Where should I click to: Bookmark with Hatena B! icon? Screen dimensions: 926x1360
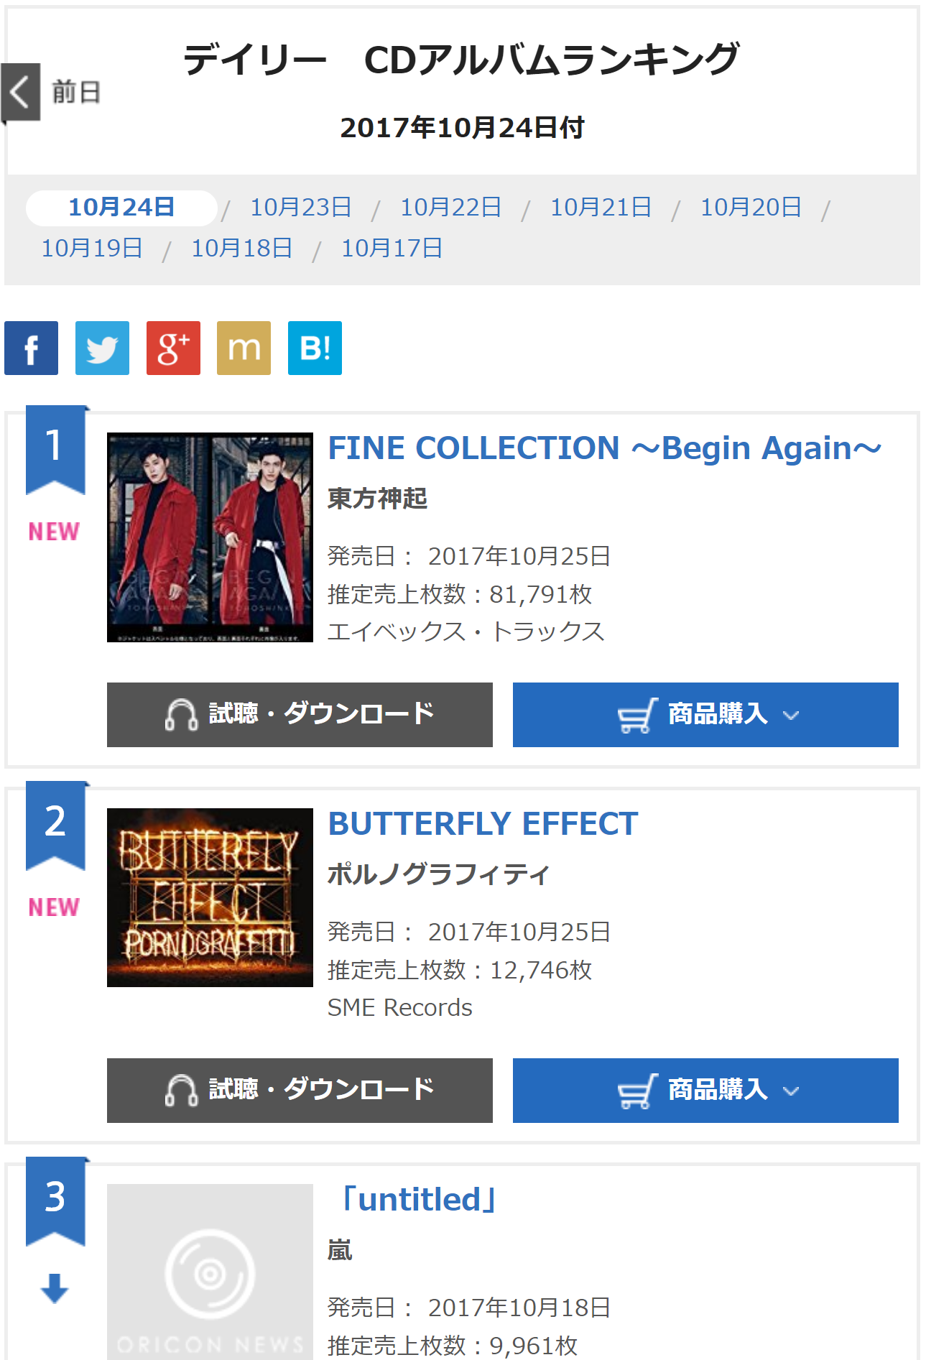[315, 348]
